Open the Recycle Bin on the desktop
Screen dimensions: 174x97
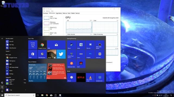tap(3, 4)
